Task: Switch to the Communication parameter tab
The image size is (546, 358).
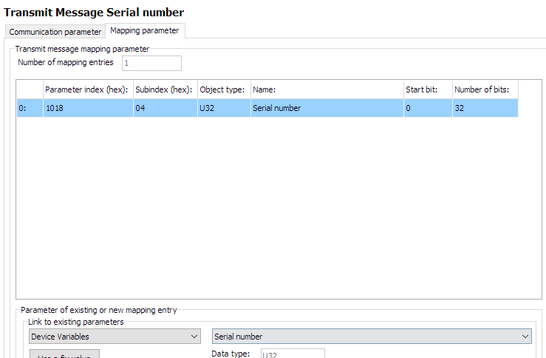Action: 55,32
